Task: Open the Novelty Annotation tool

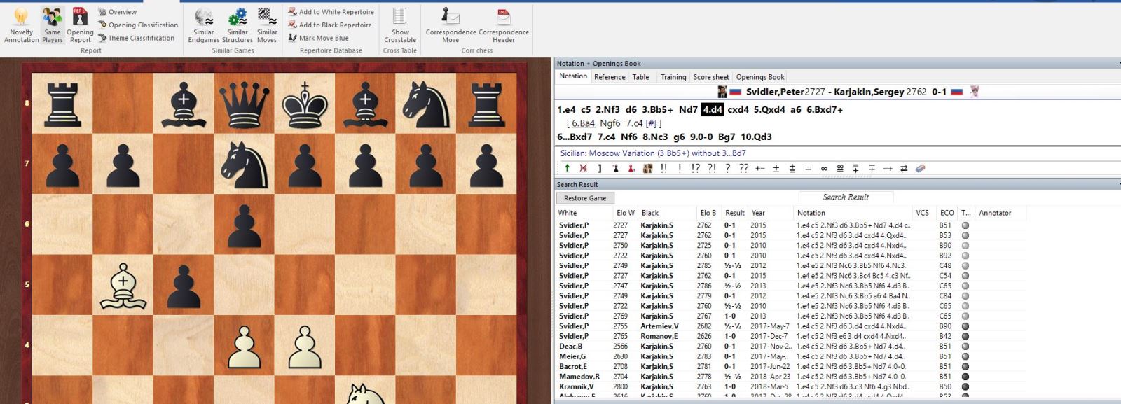Action: [x=21, y=26]
